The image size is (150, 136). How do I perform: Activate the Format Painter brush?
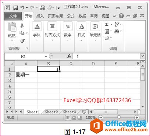tap(22, 41)
